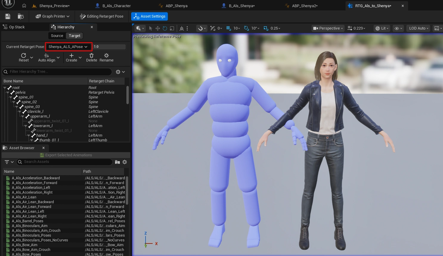Screen dimensions: 443x256
Task: Toggle rotation snapping icon
Action: (247, 28)
